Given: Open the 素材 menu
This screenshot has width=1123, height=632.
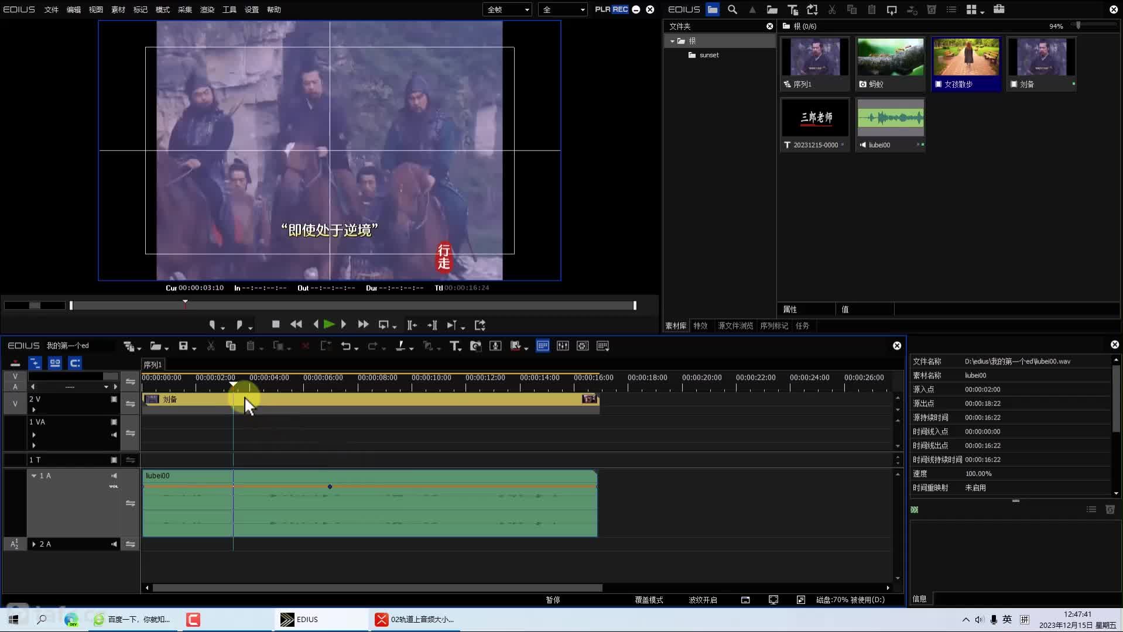Looking at the screenshot, I should (x=118, y=9).
